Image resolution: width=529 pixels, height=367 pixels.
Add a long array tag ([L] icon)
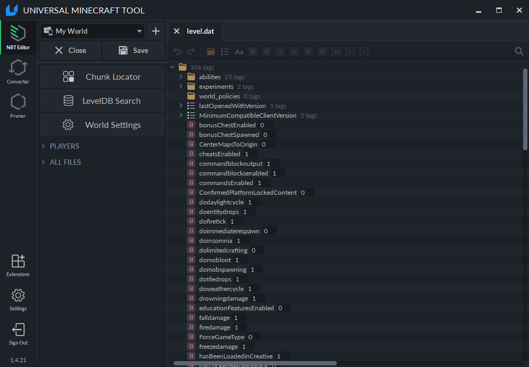point(364,51)
